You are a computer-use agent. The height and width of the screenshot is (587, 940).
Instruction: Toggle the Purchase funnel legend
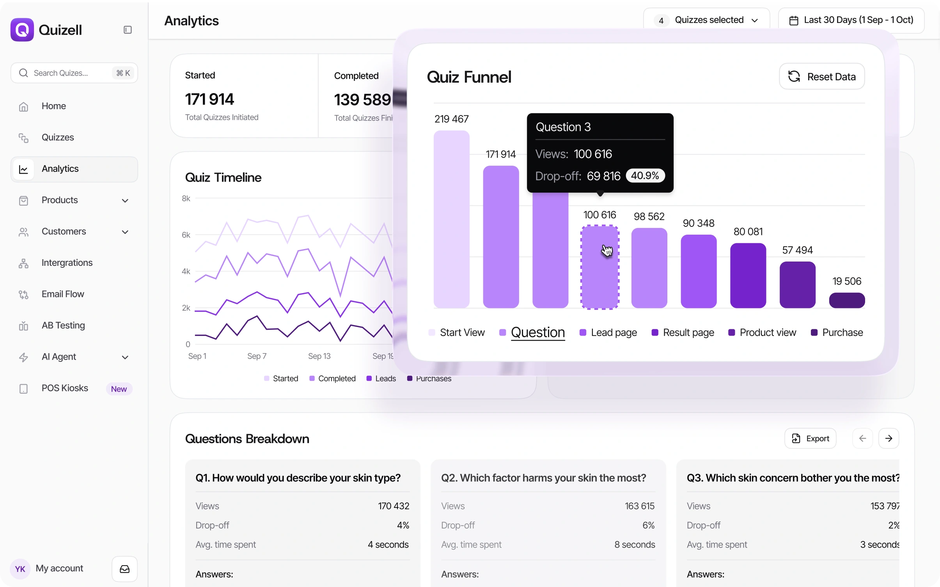pyautogui.click(x=837, y=332)
